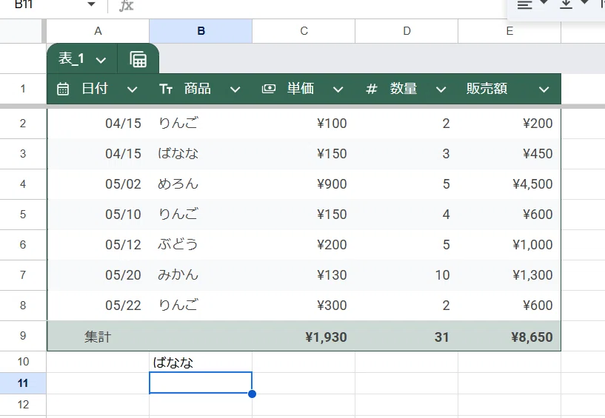
Task: Click cell B10 containing ばなな
Action: (x=201, y=362)
